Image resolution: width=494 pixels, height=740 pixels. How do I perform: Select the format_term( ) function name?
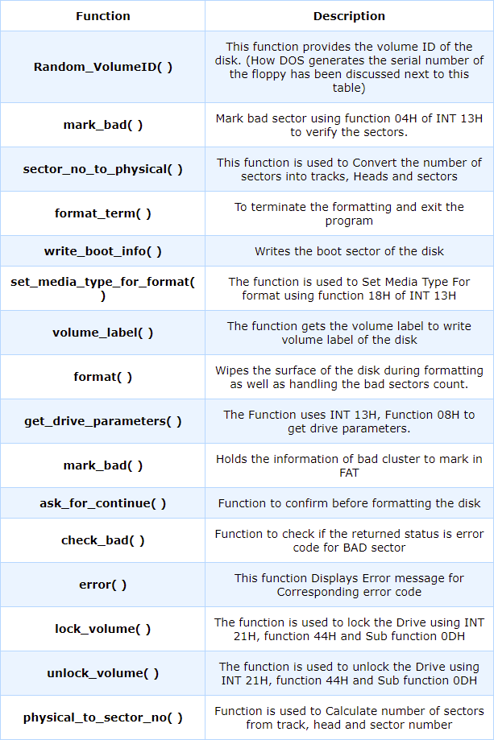pos(102,213)
